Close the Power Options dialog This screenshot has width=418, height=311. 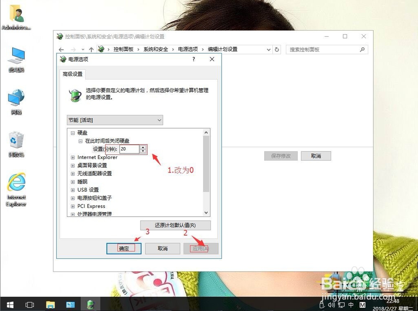point(212,59)
